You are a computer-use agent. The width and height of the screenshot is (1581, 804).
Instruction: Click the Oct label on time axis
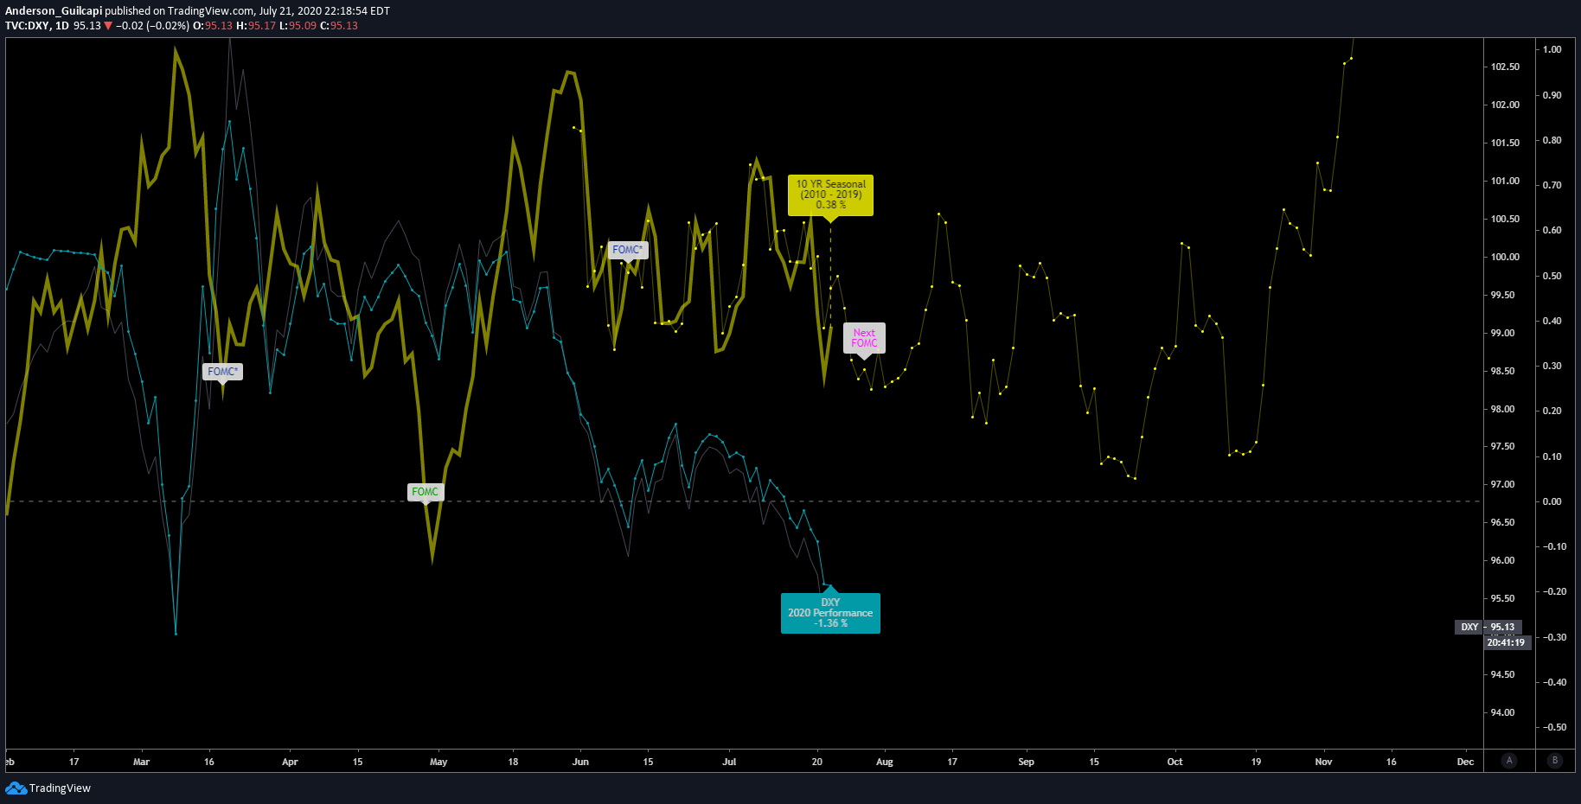(1175, 762)
